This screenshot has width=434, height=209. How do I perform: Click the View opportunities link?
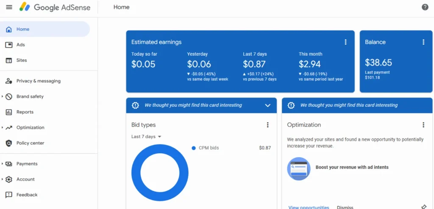tap(309, 207)
